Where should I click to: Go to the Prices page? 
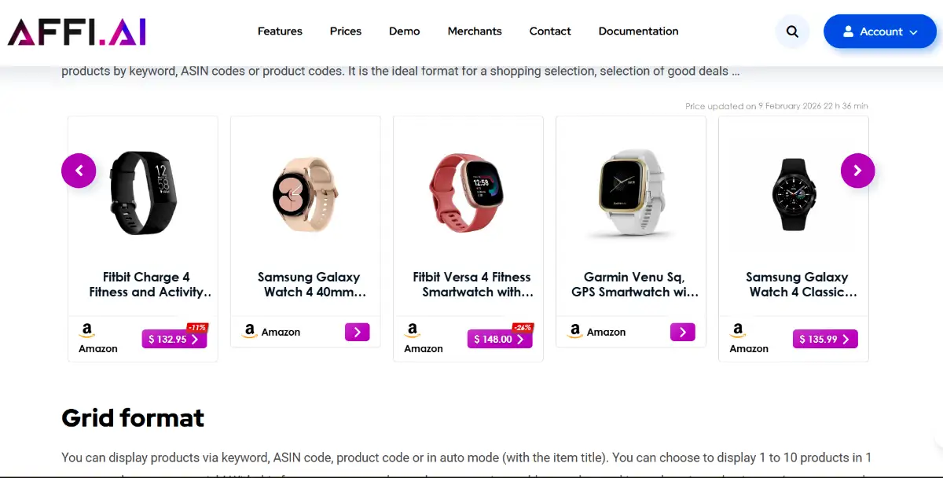coord(346,31)
